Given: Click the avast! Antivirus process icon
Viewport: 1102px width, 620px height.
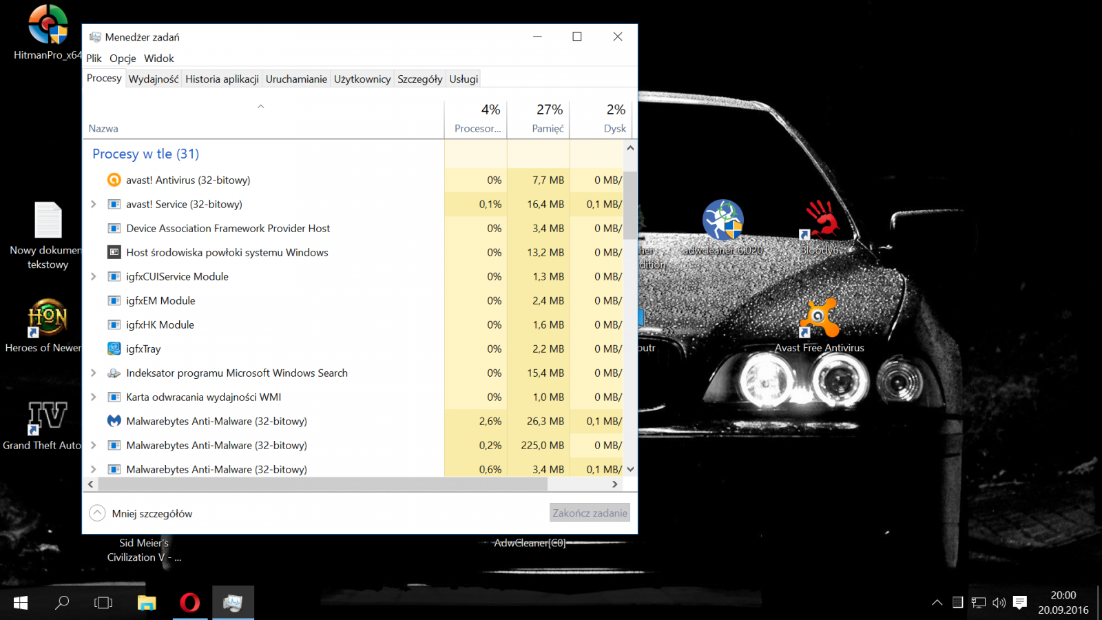Looking at the screenshot, I should tap(114, 180).
